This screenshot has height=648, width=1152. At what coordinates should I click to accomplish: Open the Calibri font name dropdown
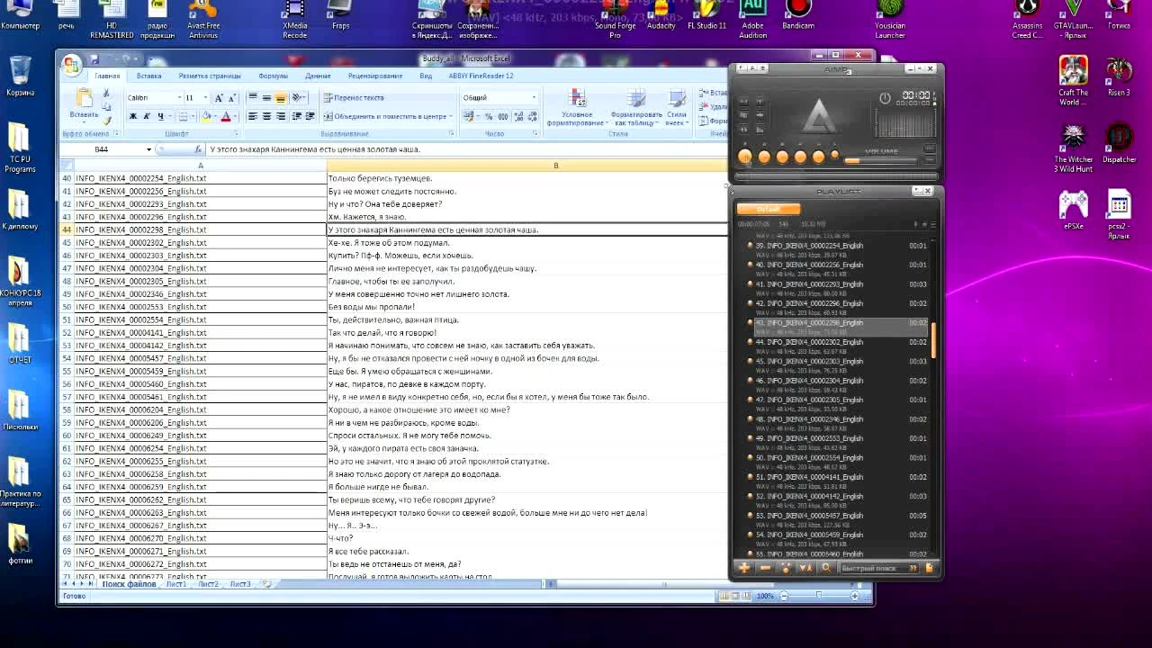click(x=178, y=97)
